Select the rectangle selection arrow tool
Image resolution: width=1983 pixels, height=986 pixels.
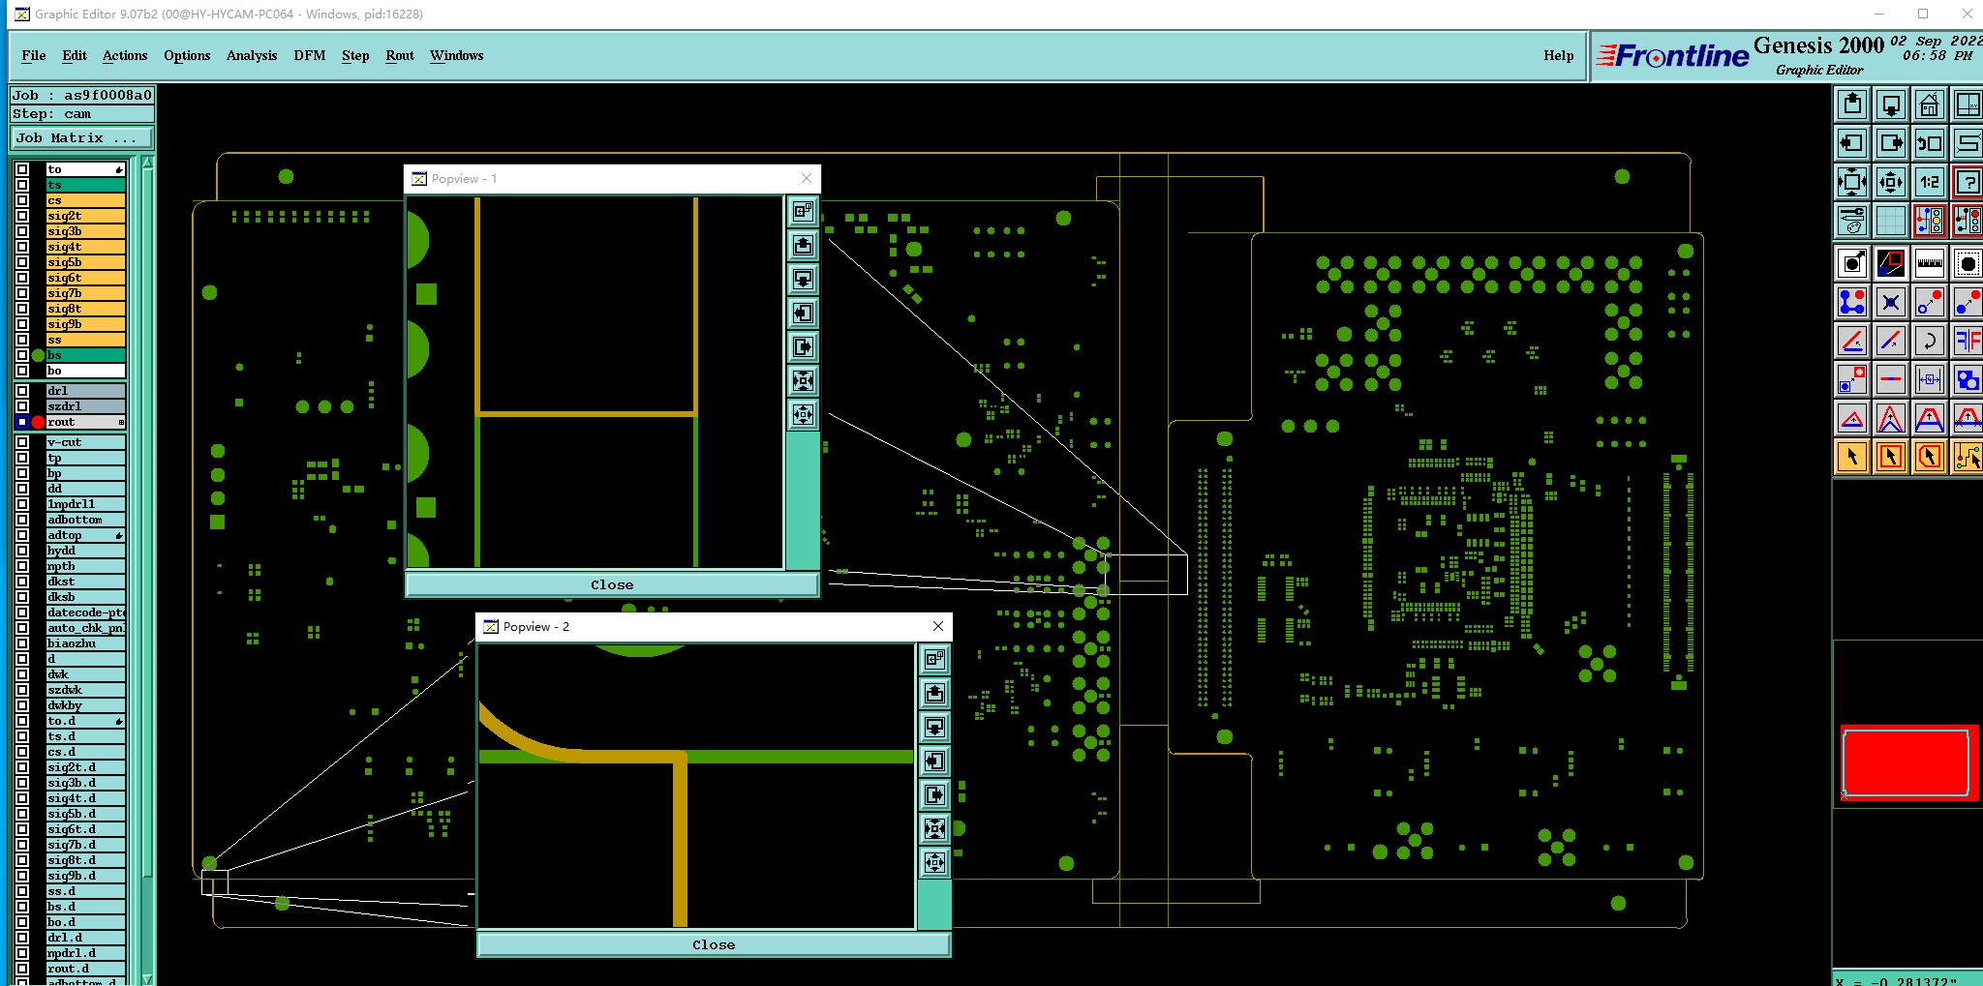[x=1890, y=457]
